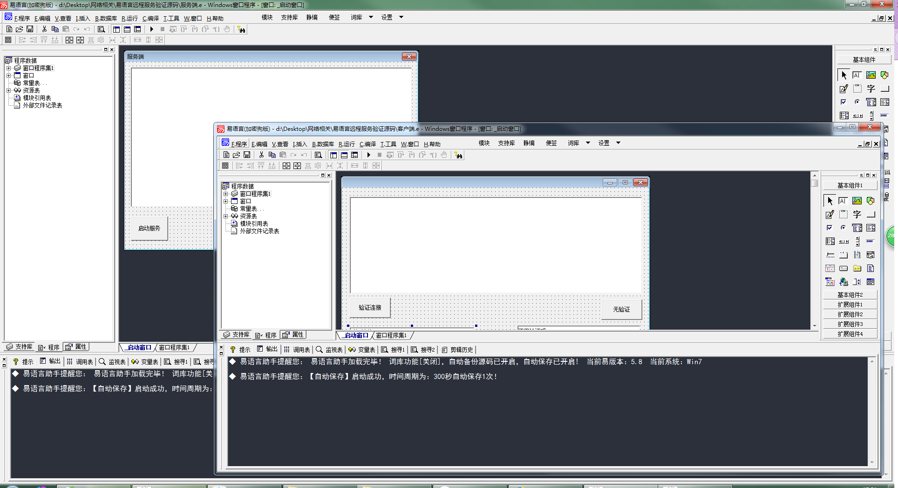Click the Save icon in the client window toolbar
This screenshot has height=488, width=898.
247,155
